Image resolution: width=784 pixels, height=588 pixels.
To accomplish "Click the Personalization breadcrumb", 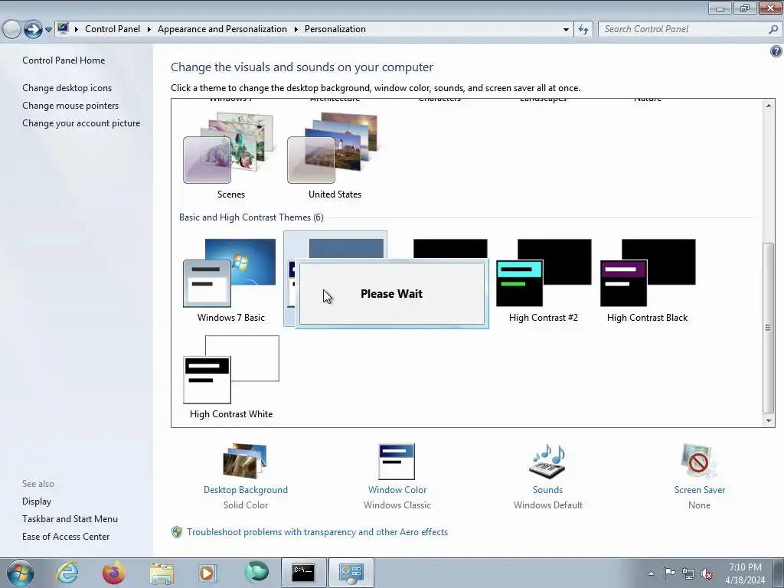I will [x=335, y=29].
